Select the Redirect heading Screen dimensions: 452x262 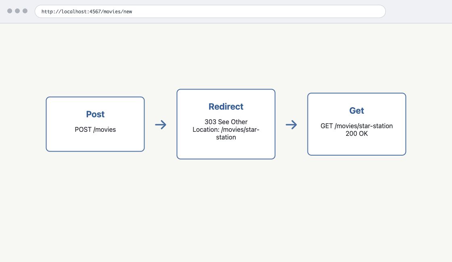point(226,106)
